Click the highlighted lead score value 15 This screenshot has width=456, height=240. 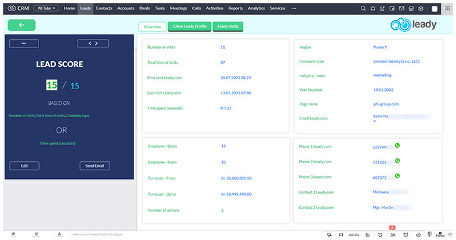(51, 85)
